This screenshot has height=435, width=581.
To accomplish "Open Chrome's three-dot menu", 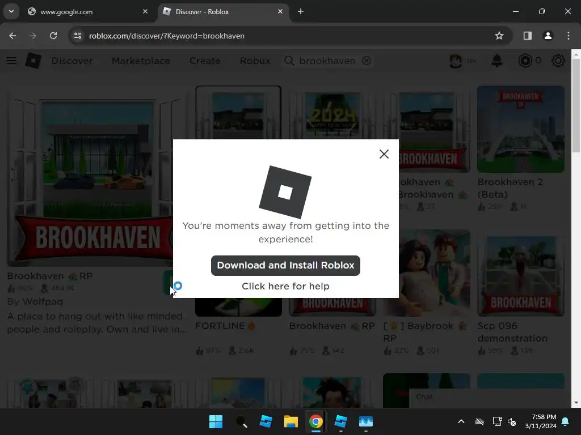I will click(569, 36).
